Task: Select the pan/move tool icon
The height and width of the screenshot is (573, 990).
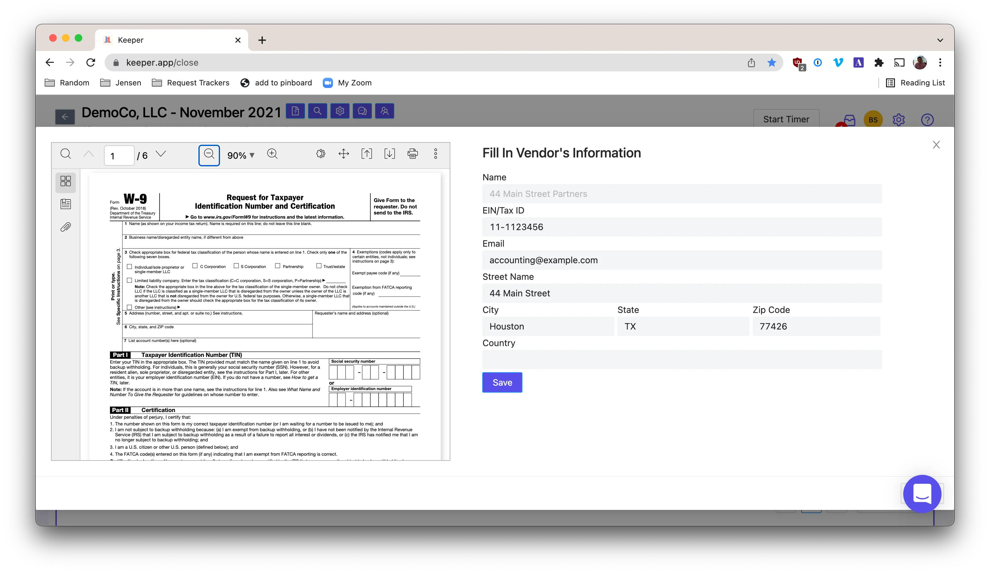Action: click(344, 154)
